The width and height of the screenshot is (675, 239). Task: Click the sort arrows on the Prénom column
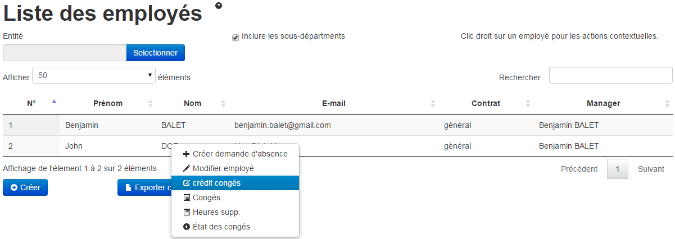pyautogui.click(x=150, y=103)
